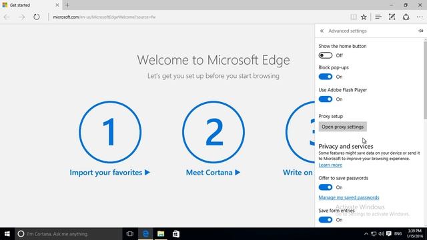The image size is (427, 240).
Task: Open the volume icon in system tray
Action: click(381, 234)
